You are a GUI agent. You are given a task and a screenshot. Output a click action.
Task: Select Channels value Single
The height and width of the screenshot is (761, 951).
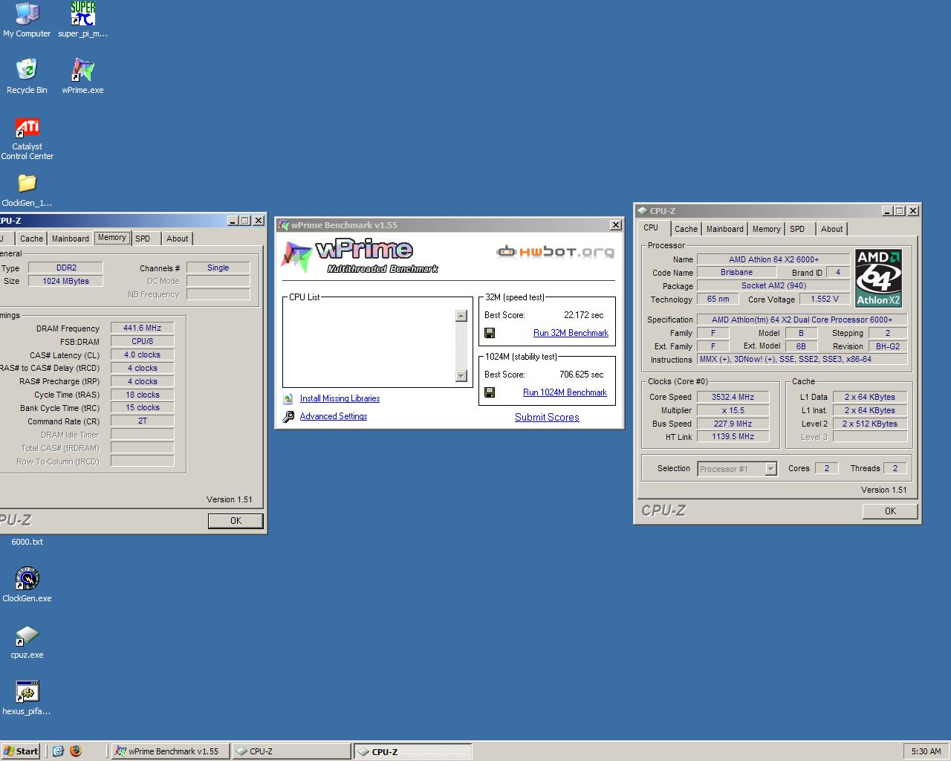click(x=218, y=268)
